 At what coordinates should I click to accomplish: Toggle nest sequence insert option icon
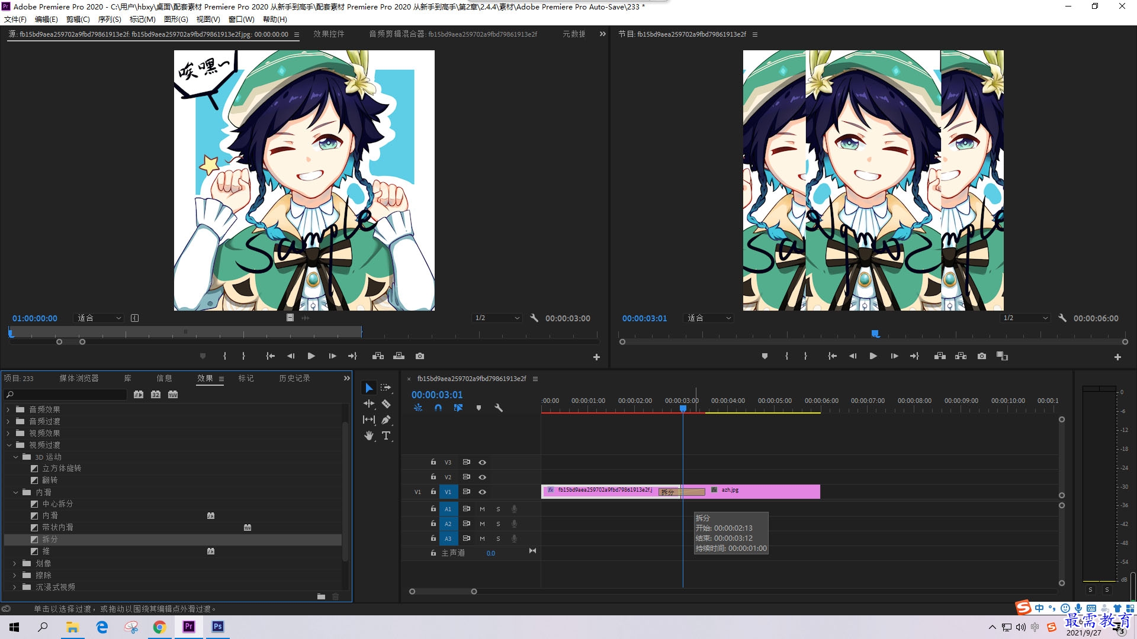(x=418, y=408)
